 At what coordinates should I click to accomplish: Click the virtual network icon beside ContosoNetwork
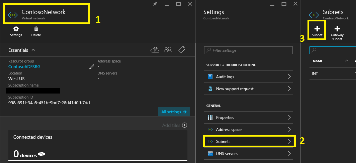13,15
